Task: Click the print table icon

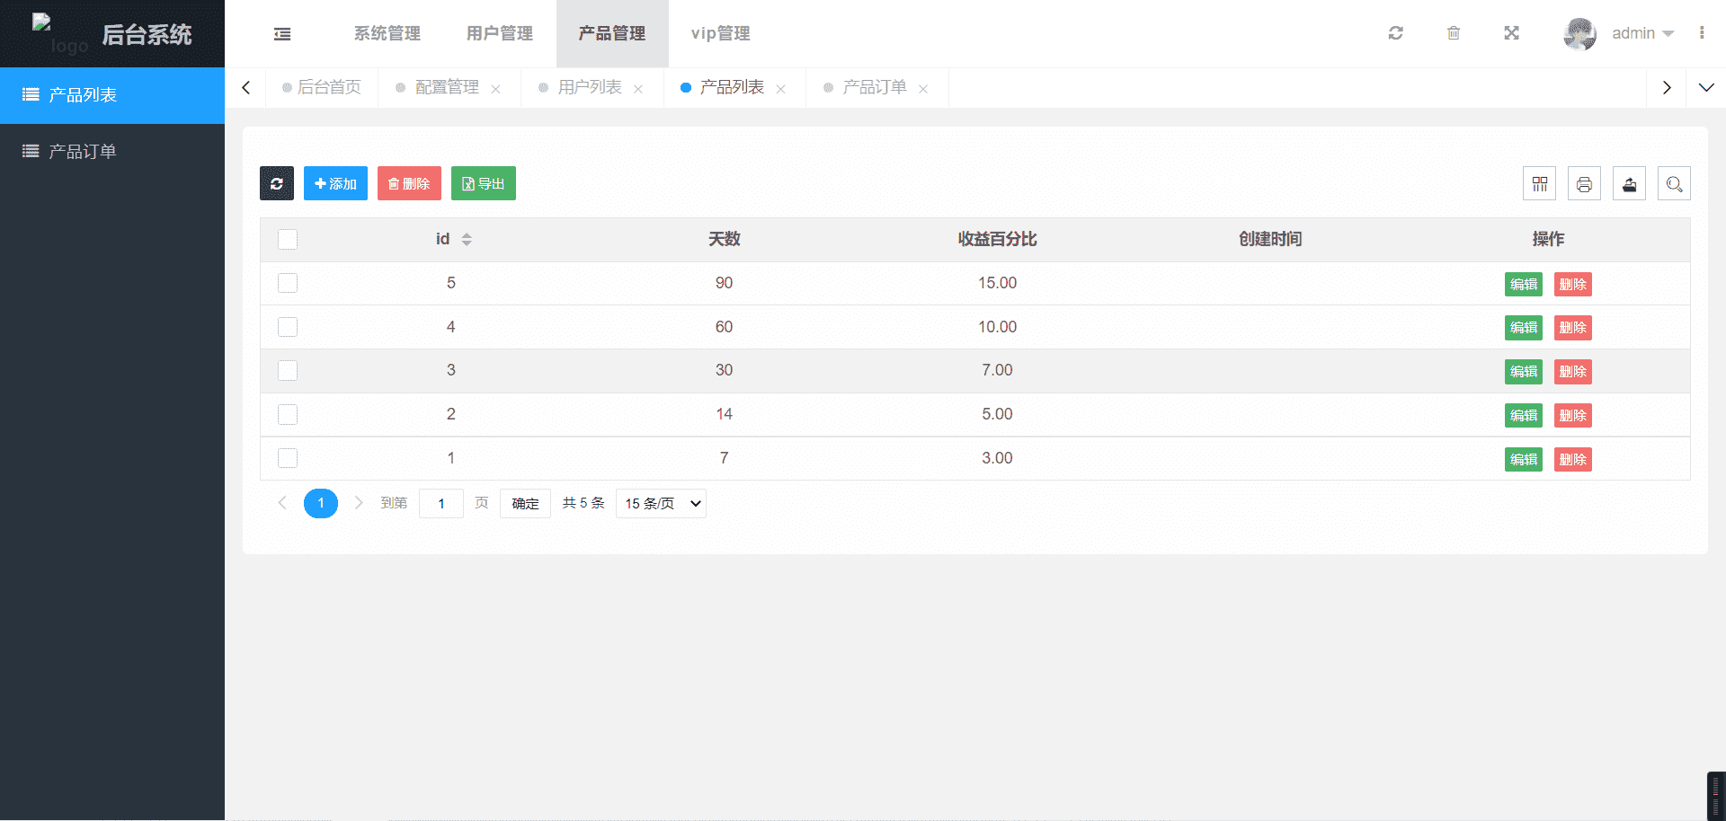Action: [1584, 183]
